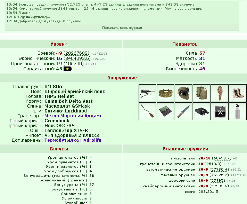247x204 pixels.
Task: Click the wide army belt icon
Action: click(166, 93)
